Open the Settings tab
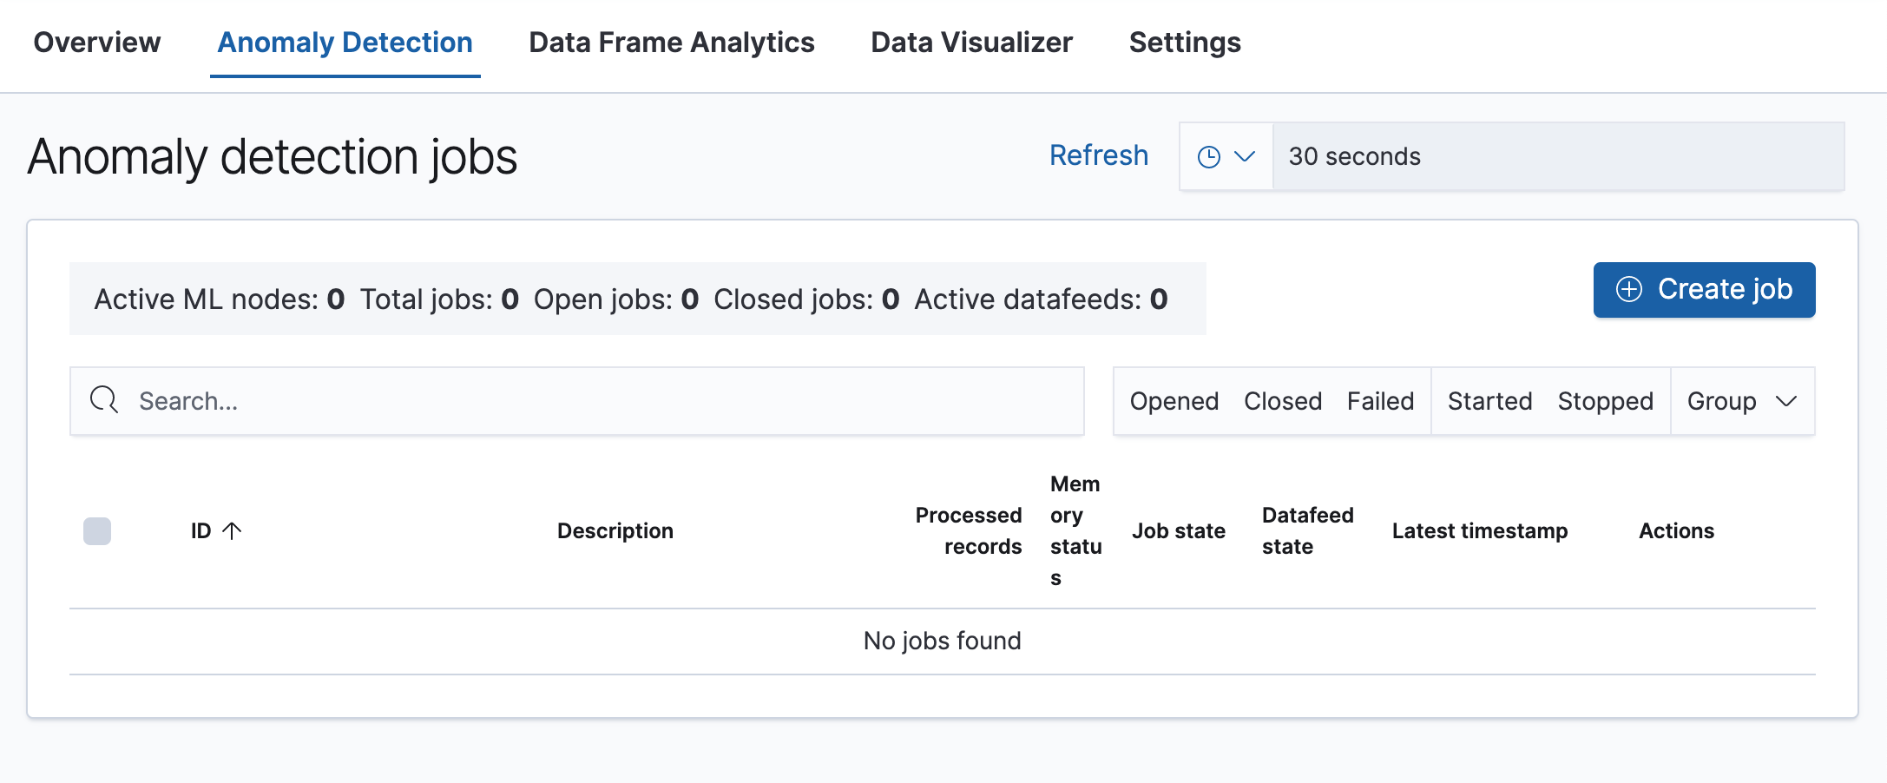Image resolution: width=1887 pixels, height=783 pixels. (1185, 43)
